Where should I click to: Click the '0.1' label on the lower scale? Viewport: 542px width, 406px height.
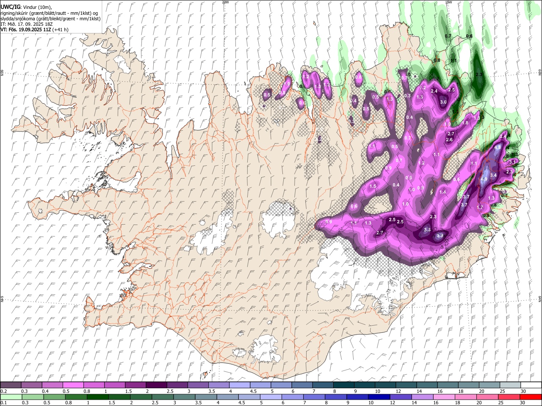click(3, 403)
